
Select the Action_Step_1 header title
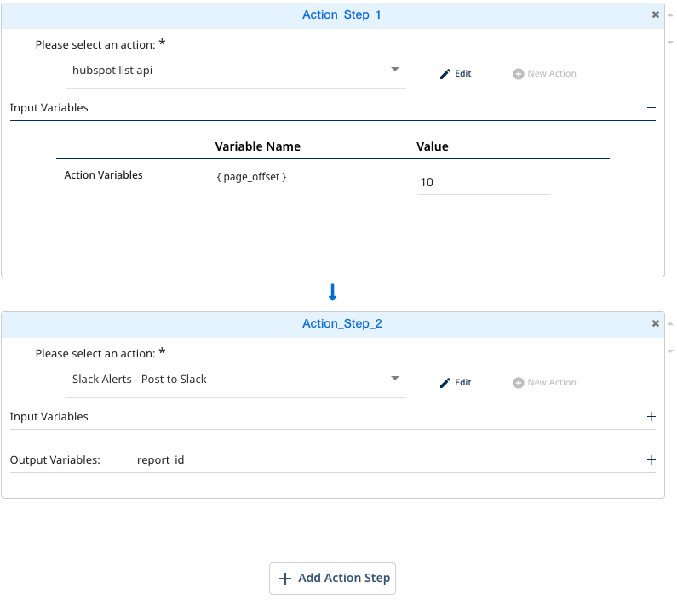tap(341, 14)
